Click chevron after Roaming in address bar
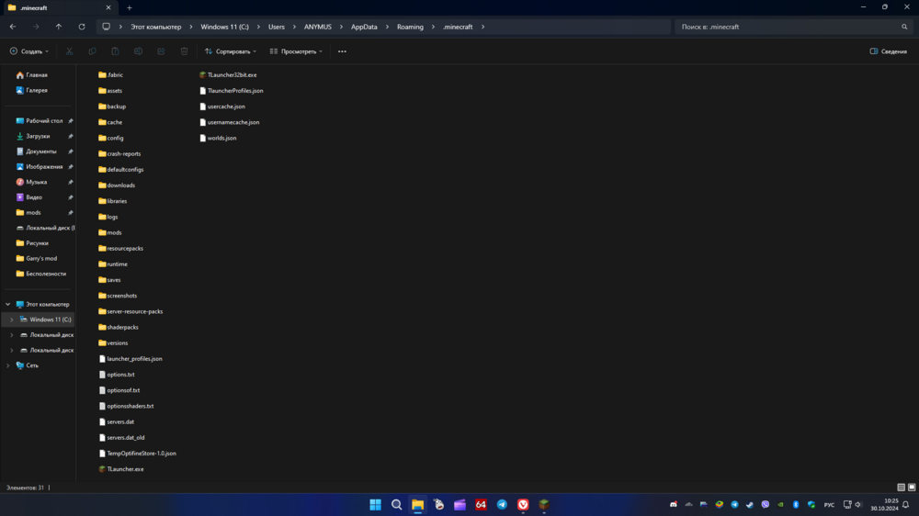Screen dimensions: 919x516 433,27
